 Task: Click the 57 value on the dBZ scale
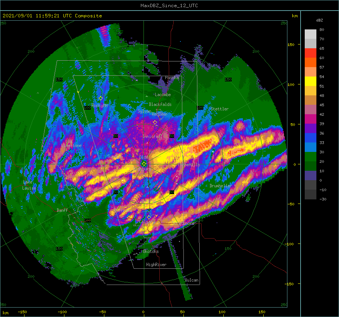(322, 67)
